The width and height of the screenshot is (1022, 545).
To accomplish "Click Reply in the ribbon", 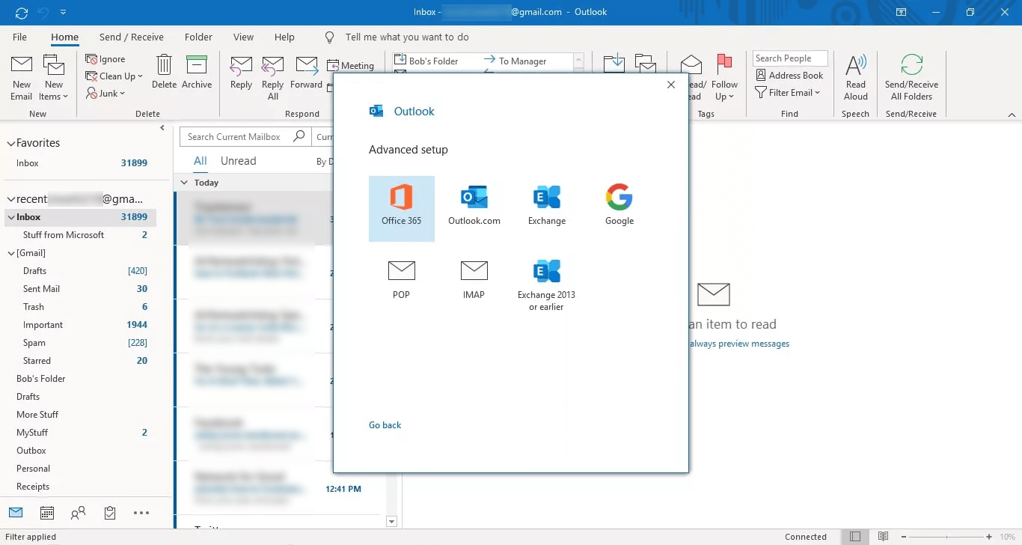I will [241, 72].
